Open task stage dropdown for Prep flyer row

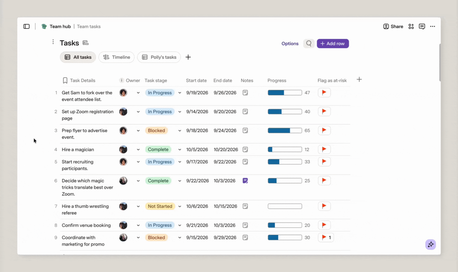click(x=180, y=130)
